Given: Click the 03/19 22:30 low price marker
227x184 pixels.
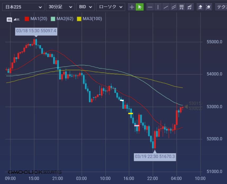Looking at the screenshot, I should pyautogui.click(x=155, y=157).
